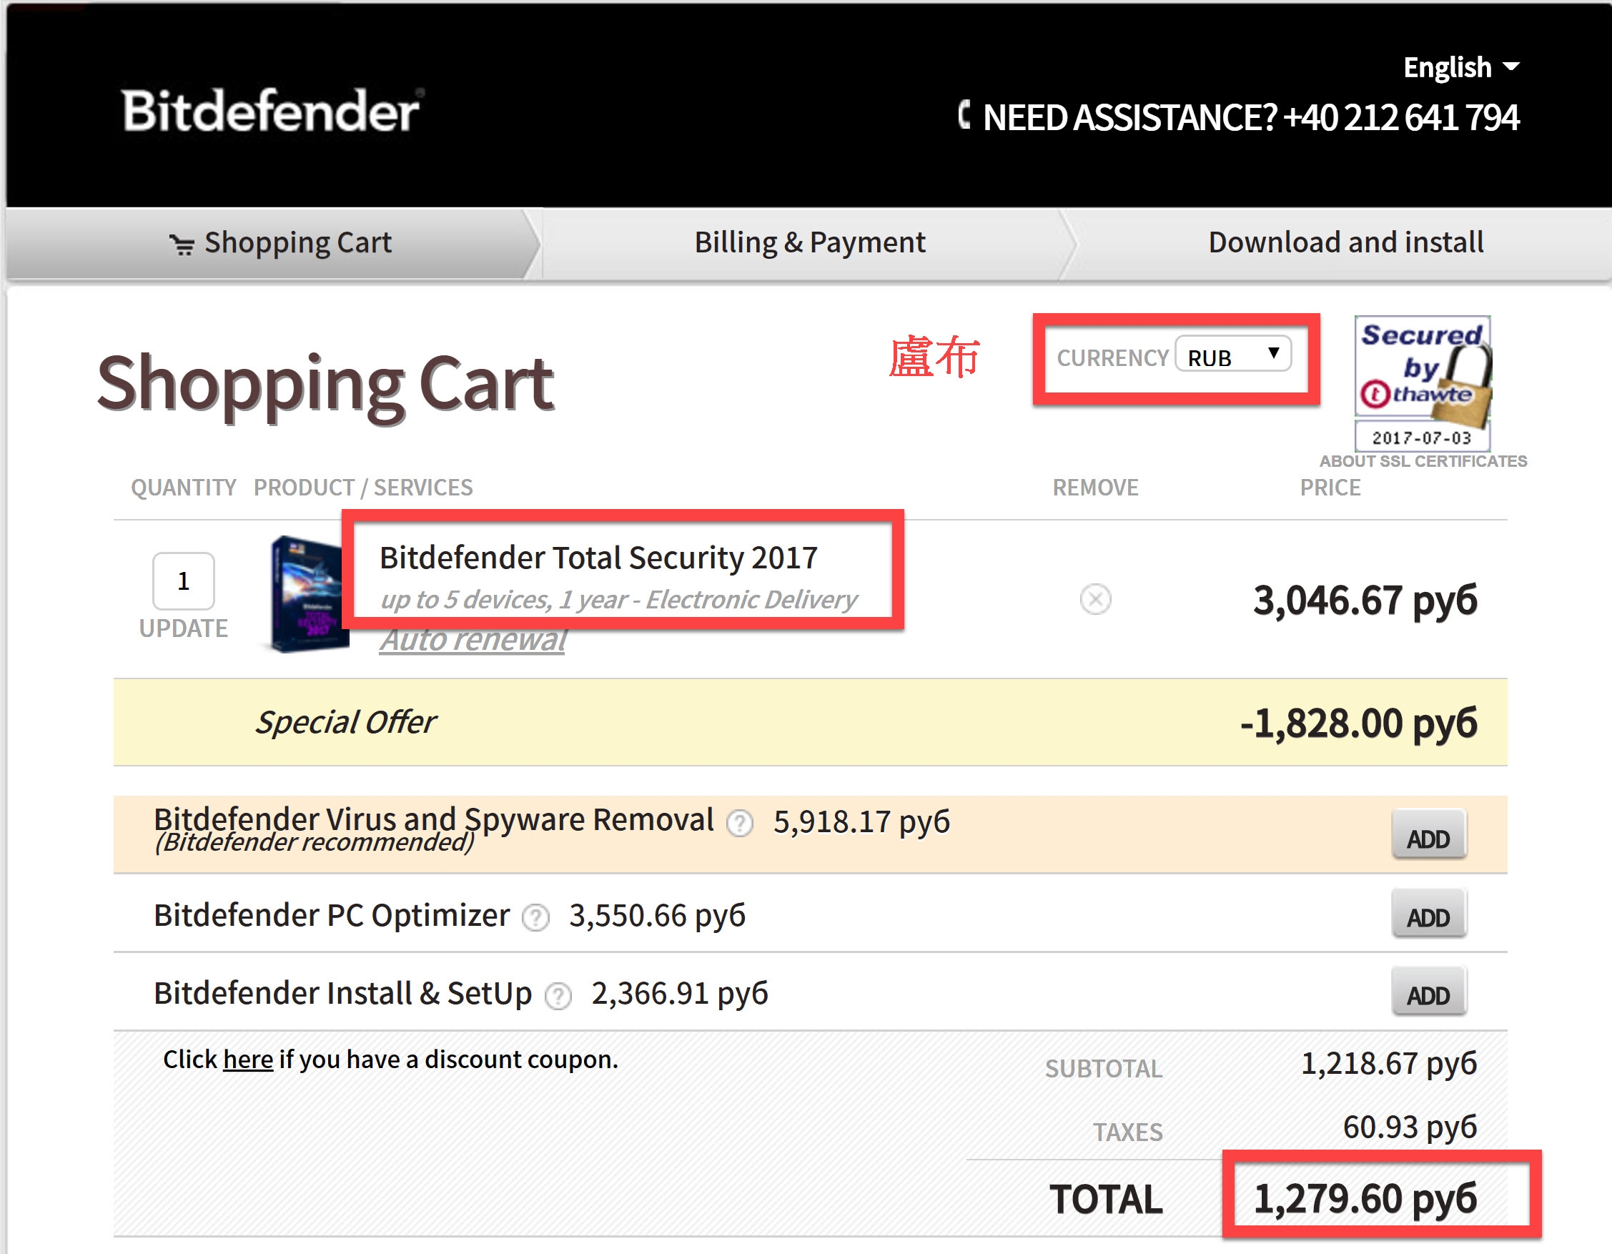Click the Secured by thawte seal

(x=1423, y=383)
